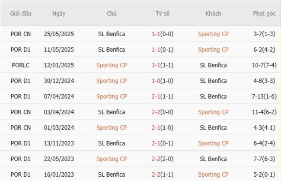281x181 pixels.
Task: Click Sporting CP in the 13/11/2023 row
Action: (x=213, y=143)
